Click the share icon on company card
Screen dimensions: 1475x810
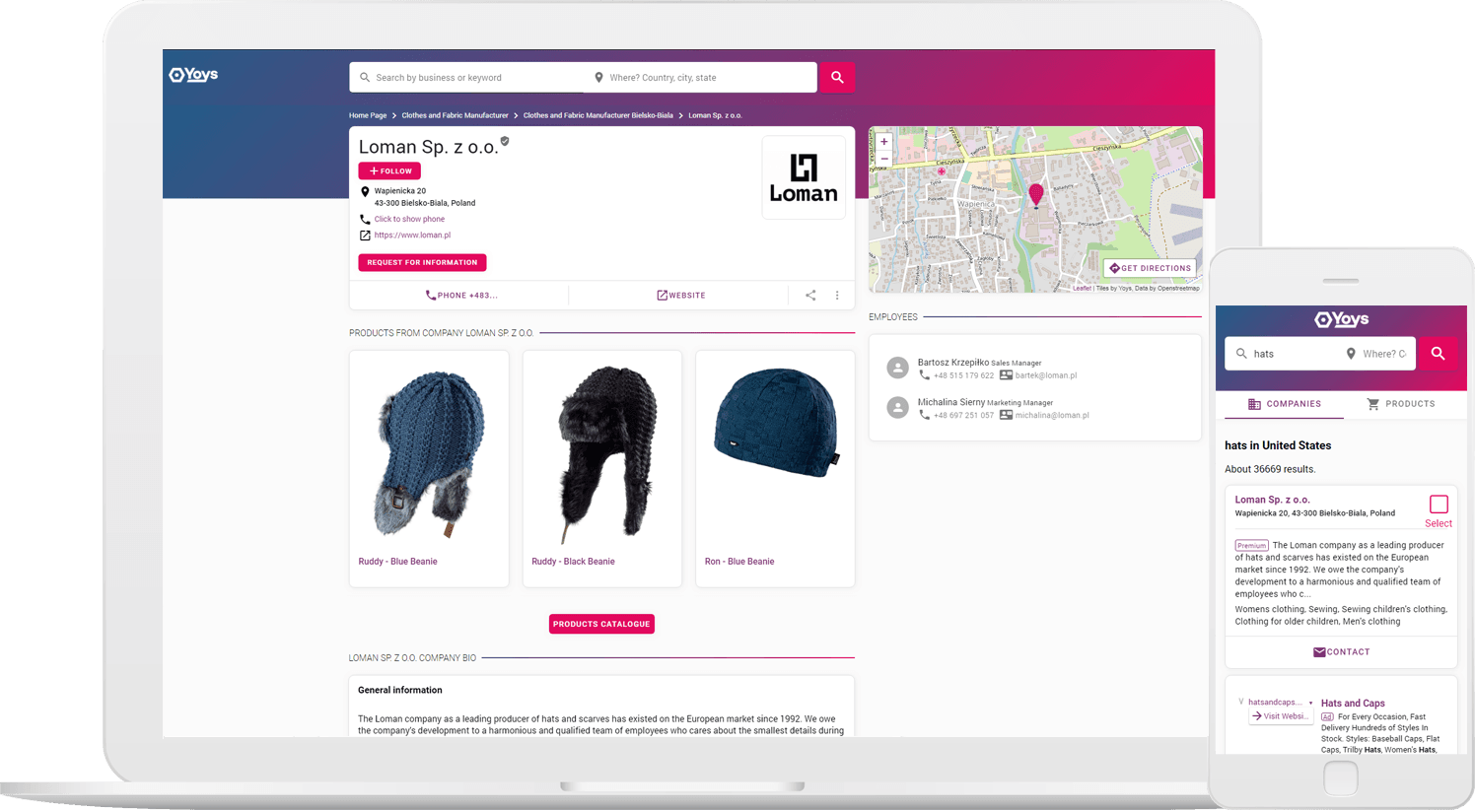tap(810, 296)
